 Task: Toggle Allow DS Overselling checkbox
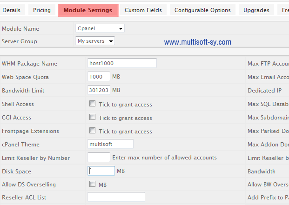click(x=92, y=184)
